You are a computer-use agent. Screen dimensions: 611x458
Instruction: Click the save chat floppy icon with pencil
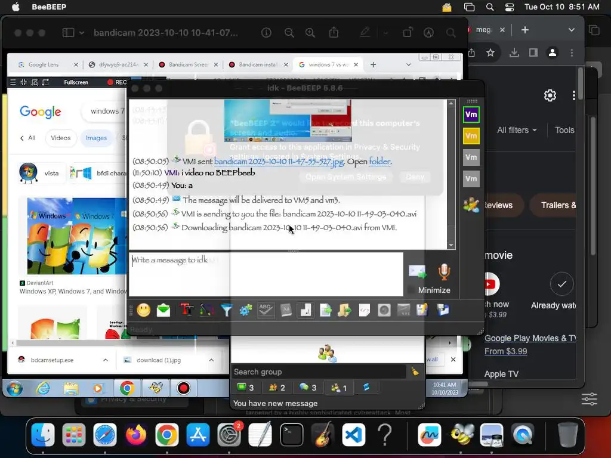tap(422, 310)
